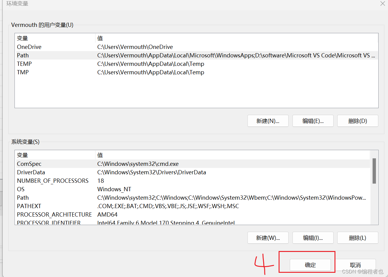
Task: Click 删除(D) to delete a user variable
Action: click(357, 121)
